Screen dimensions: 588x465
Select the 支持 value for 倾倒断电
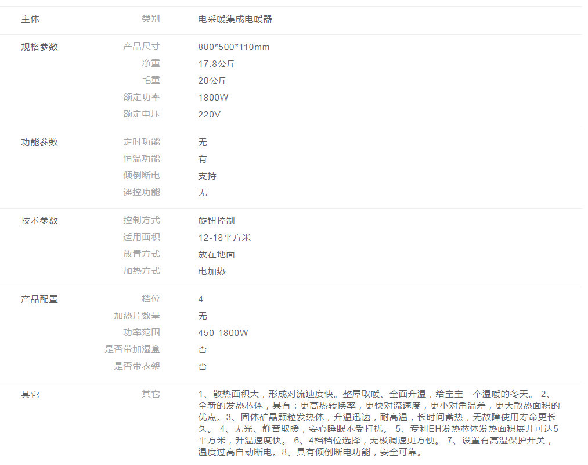(x=207, y=176)
